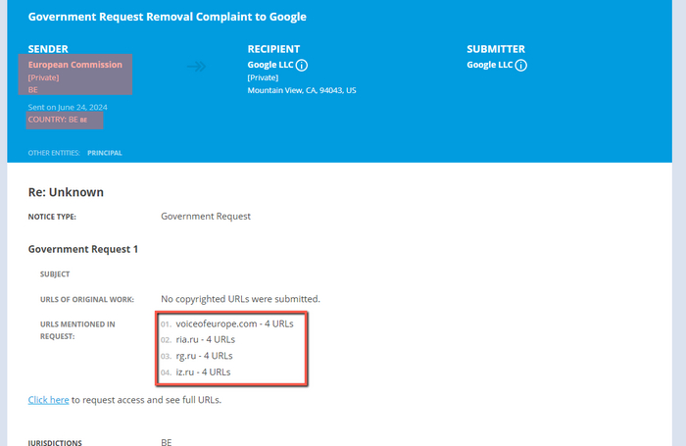Select the rg.ru - 4 URLs entry
This screenshot has width=686, height=446.
point(204,356)
